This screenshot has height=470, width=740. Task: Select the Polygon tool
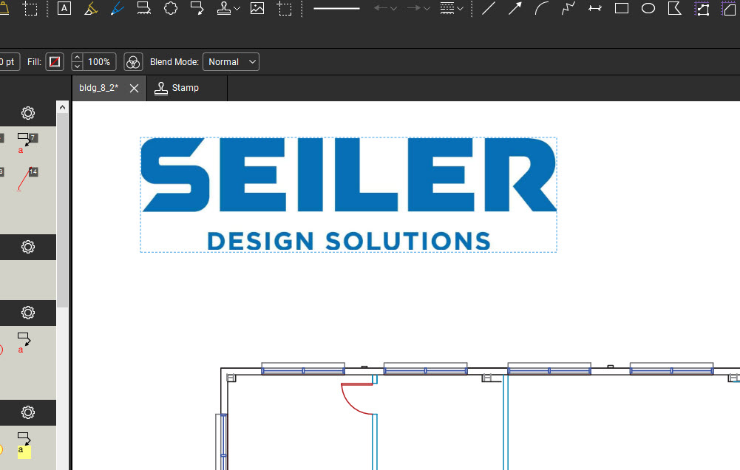[675, 8]
